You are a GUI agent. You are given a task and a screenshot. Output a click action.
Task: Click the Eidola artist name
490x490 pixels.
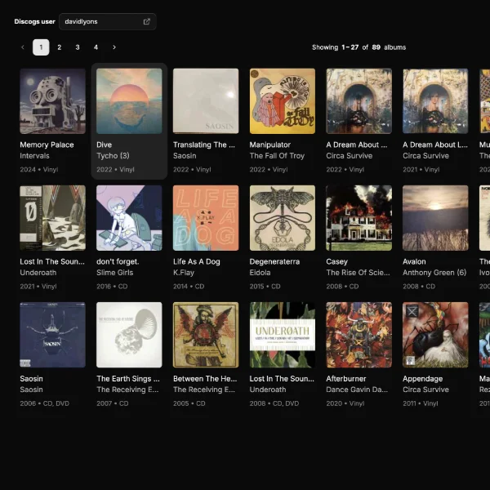click(x=260, y=273)
